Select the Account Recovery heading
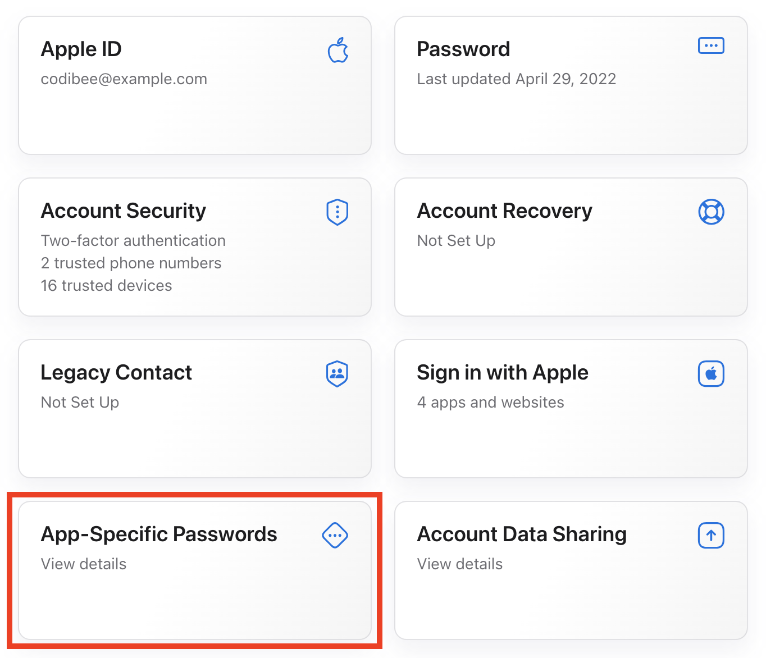The image size is (766, 658). point(504,211)
